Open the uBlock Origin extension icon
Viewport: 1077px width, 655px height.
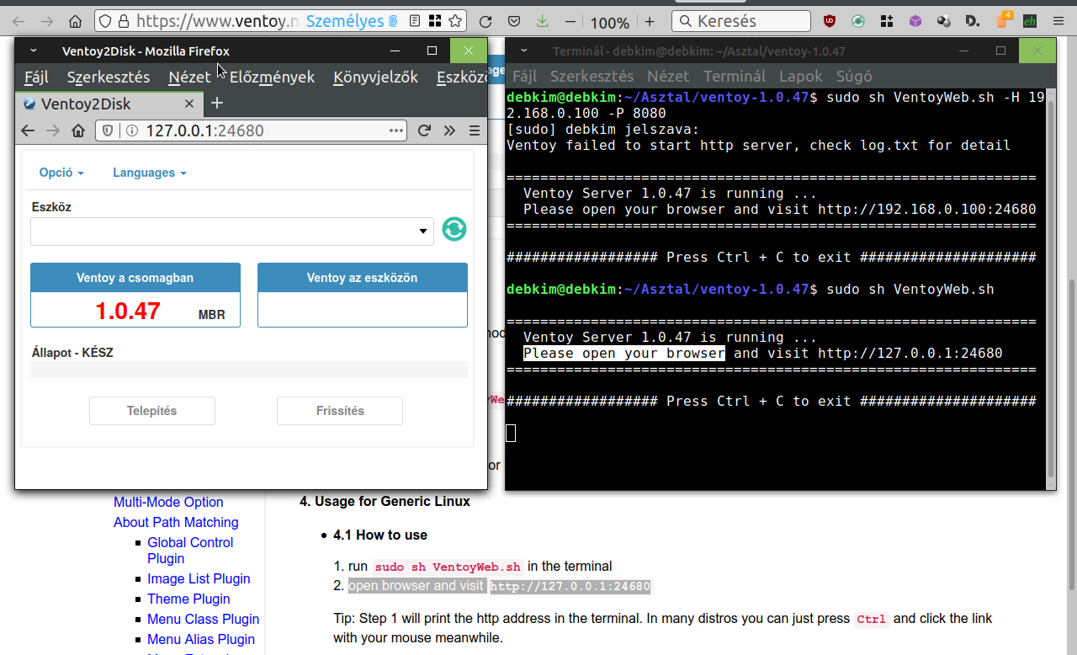click(830, 21)
